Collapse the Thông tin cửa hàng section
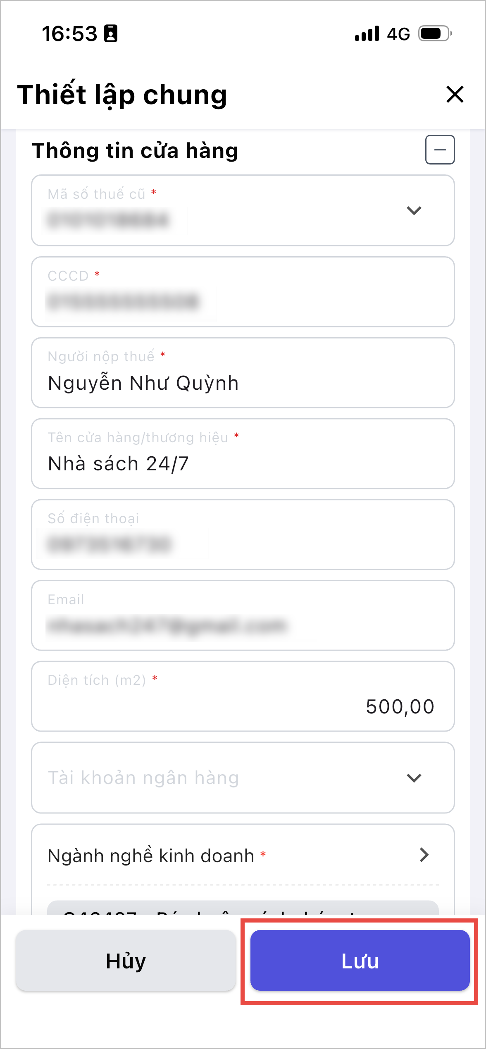 click(440, 150)
